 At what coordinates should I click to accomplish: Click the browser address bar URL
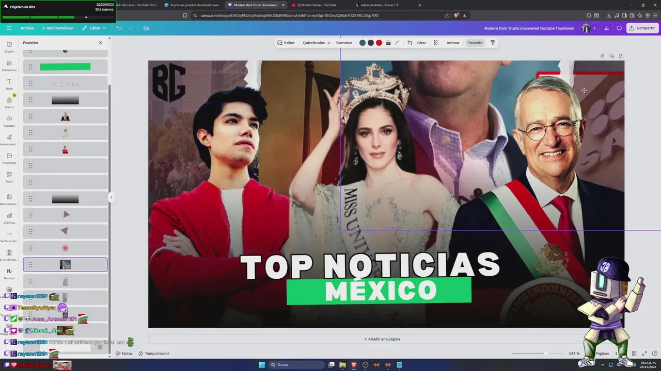289,15
